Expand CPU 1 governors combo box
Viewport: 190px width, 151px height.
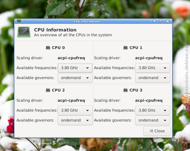pos(153,78)
